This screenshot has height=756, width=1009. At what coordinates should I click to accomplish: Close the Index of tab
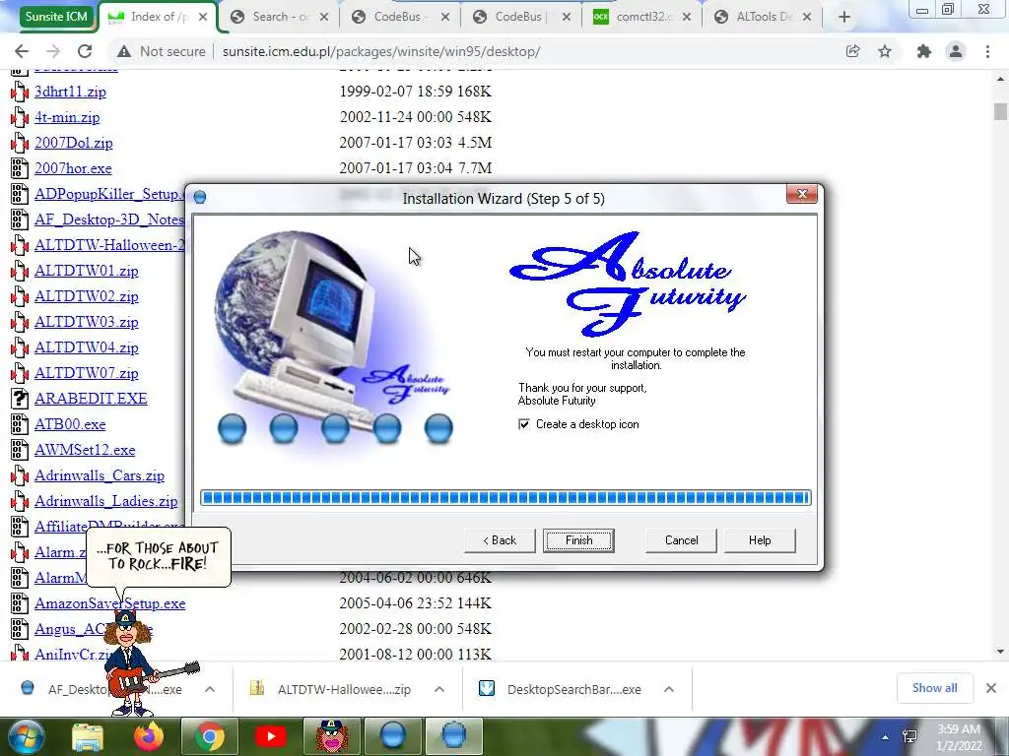[x=203, y=17]
